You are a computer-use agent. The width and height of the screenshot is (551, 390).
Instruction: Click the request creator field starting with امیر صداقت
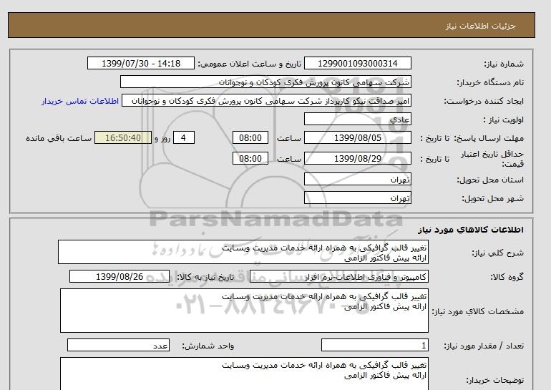(266, 101)
